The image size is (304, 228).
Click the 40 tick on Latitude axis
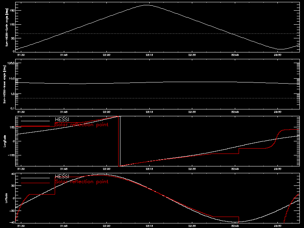13,174
